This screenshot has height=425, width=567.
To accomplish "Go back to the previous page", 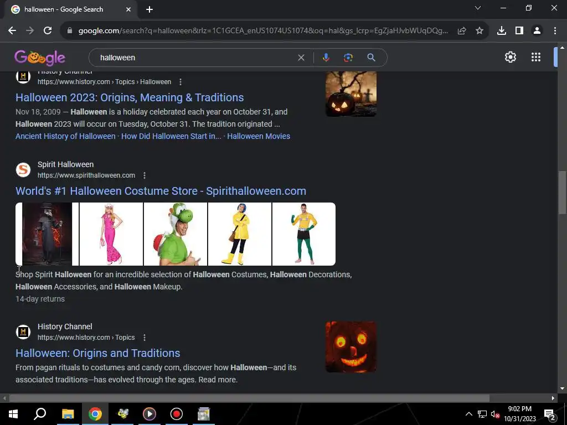I will 12,31.
